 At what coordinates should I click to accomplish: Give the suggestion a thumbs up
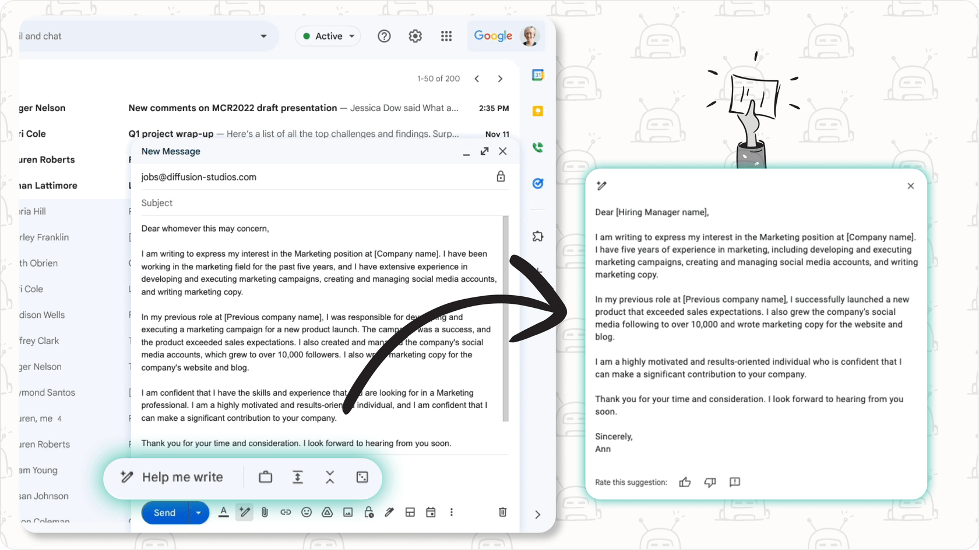point(685,482)
